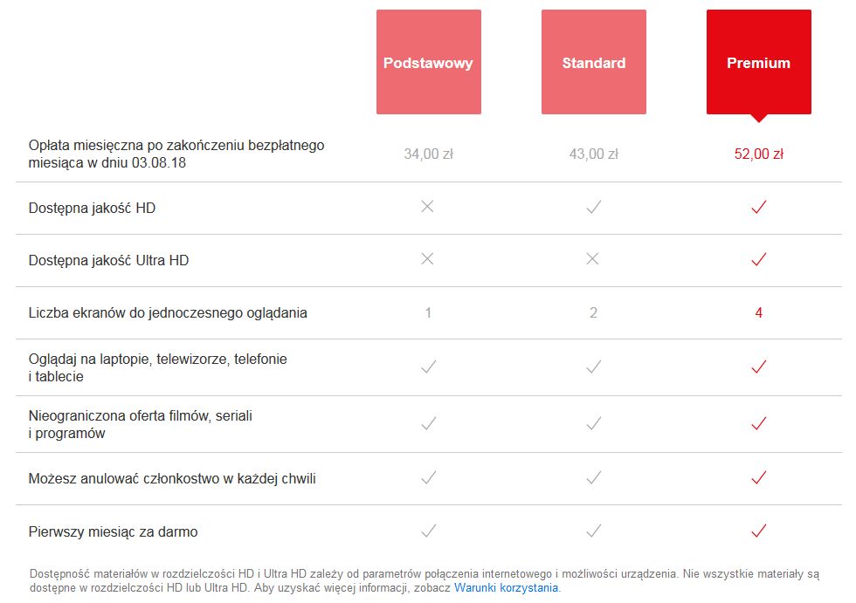Click the 52,00 zł Premium price
This screenshot has width=856, height=603.
coord(758,154)
